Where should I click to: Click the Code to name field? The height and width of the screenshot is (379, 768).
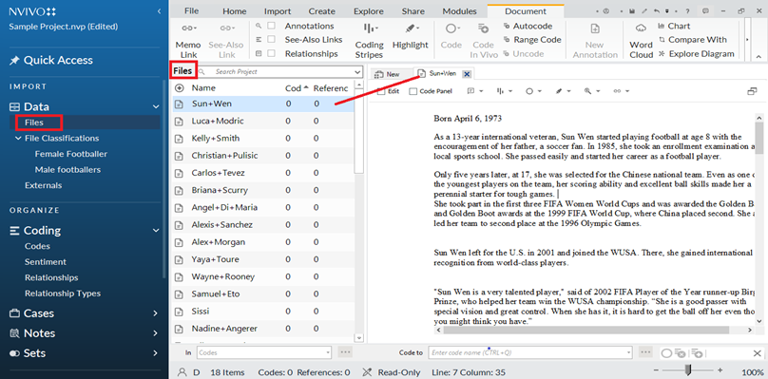coord(530,352)
